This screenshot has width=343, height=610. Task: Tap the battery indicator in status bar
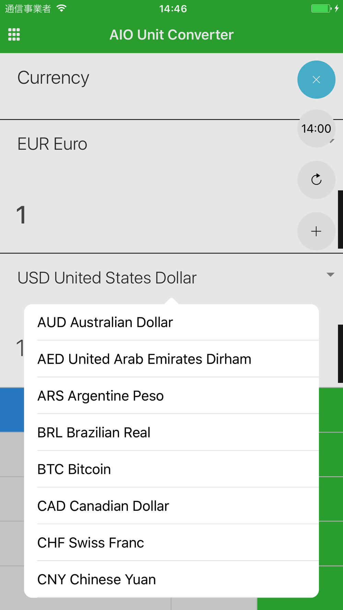(x=321, y=9)
